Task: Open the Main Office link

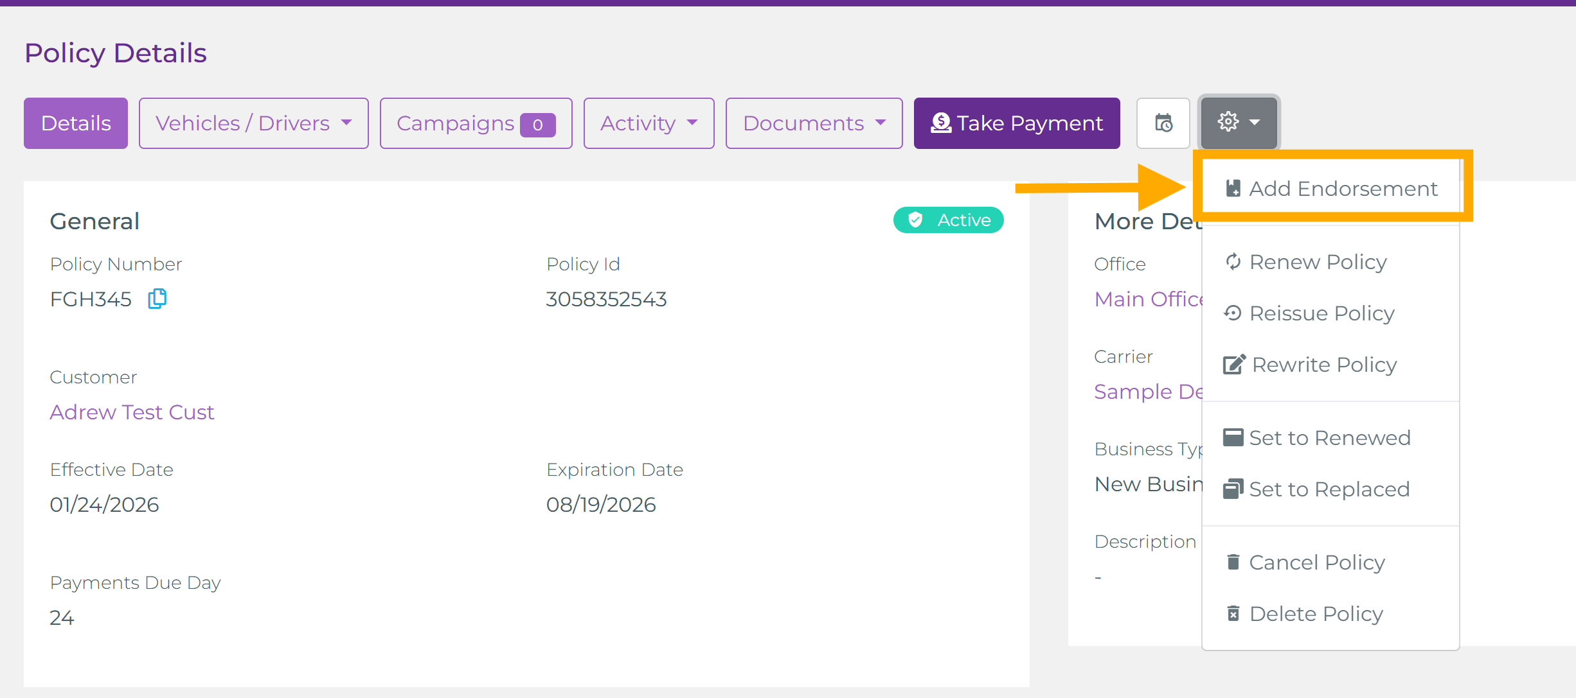Action: pyautogui.click(x=1148, y=299)
